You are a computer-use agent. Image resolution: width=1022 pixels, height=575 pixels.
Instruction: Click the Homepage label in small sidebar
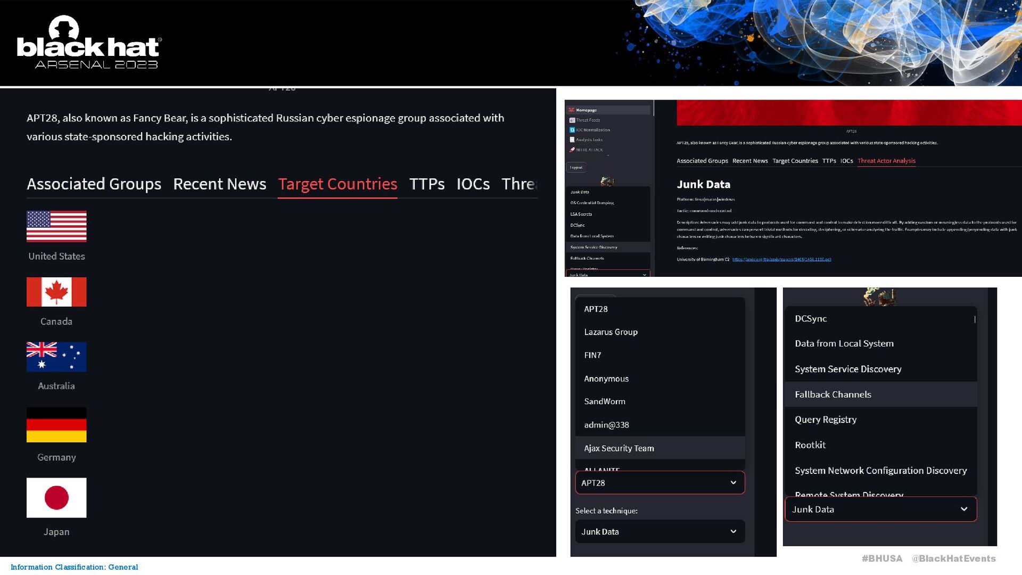pyautogui.click(x=587, y=110)
